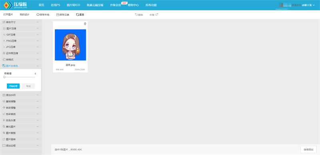The width and height of the screenshot is (320, 155).
Task: Click the 906.46K size under the thumbnail
Action: coord(60,70)
